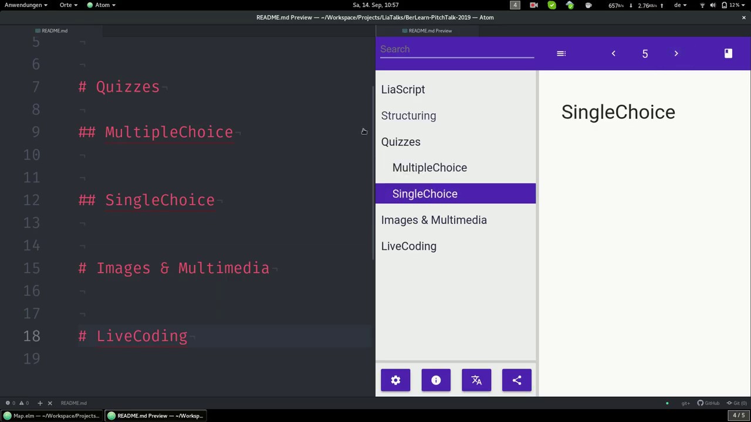The width and height of the screenshot is (751, 422).
Task: Open the translation language button
Action: [x=476, y=380]
